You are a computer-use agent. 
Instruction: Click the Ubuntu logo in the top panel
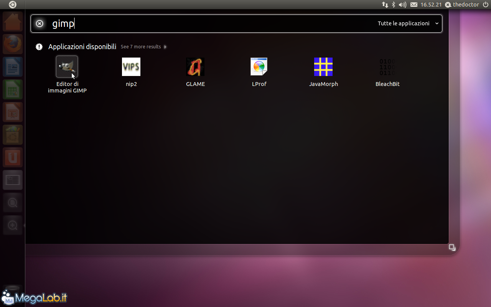pyautogui.click(x=13, y=5)
